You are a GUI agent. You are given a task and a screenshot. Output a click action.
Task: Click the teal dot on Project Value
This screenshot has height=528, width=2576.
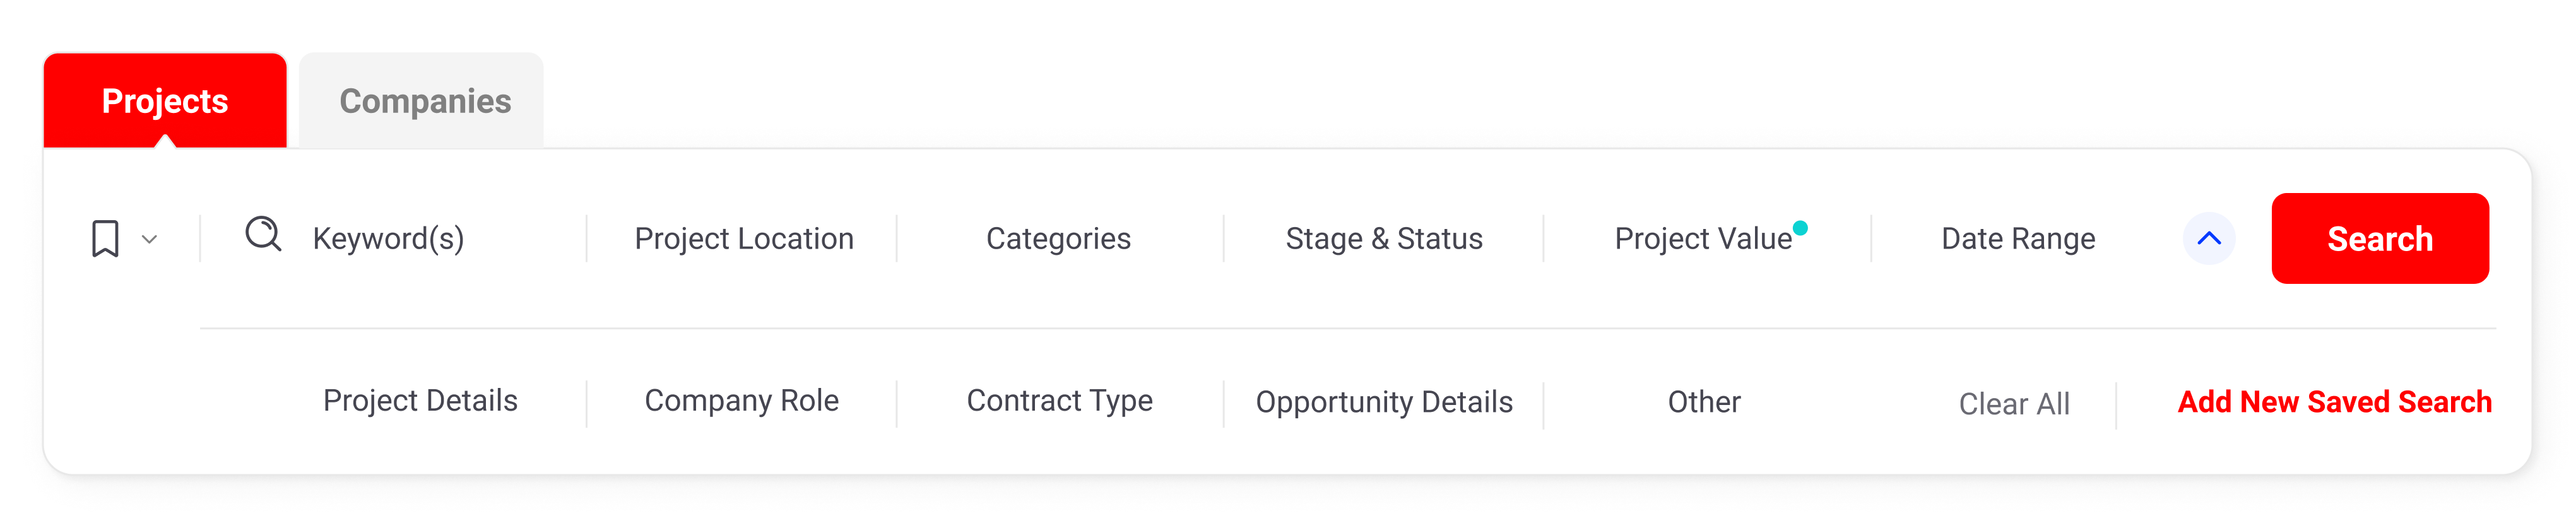coord(1800,228)
